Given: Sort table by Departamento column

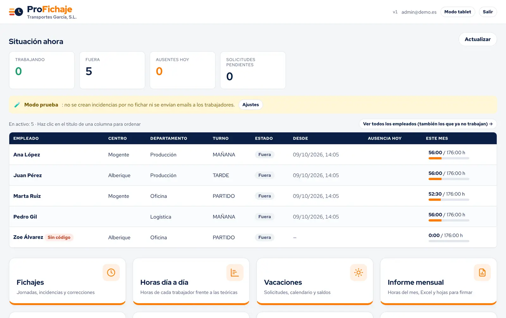Looking at the screenshot, I should coord(169,138).
